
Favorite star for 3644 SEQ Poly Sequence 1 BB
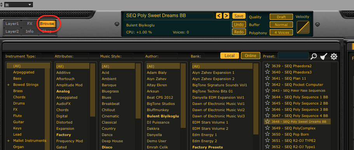click(267, 97)
